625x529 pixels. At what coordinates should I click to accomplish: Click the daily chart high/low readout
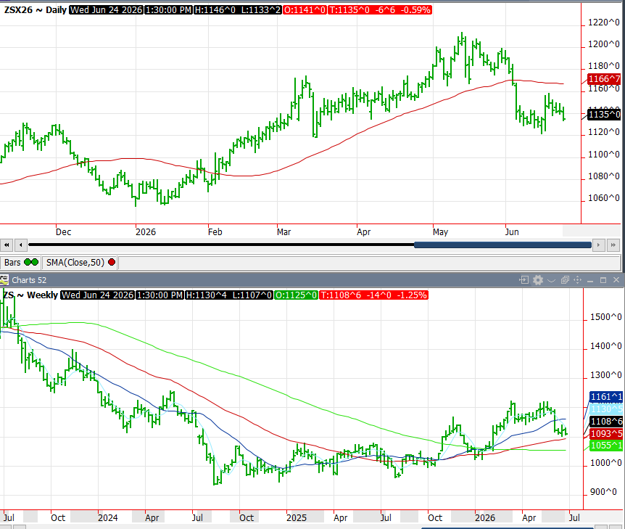(238, 10)
